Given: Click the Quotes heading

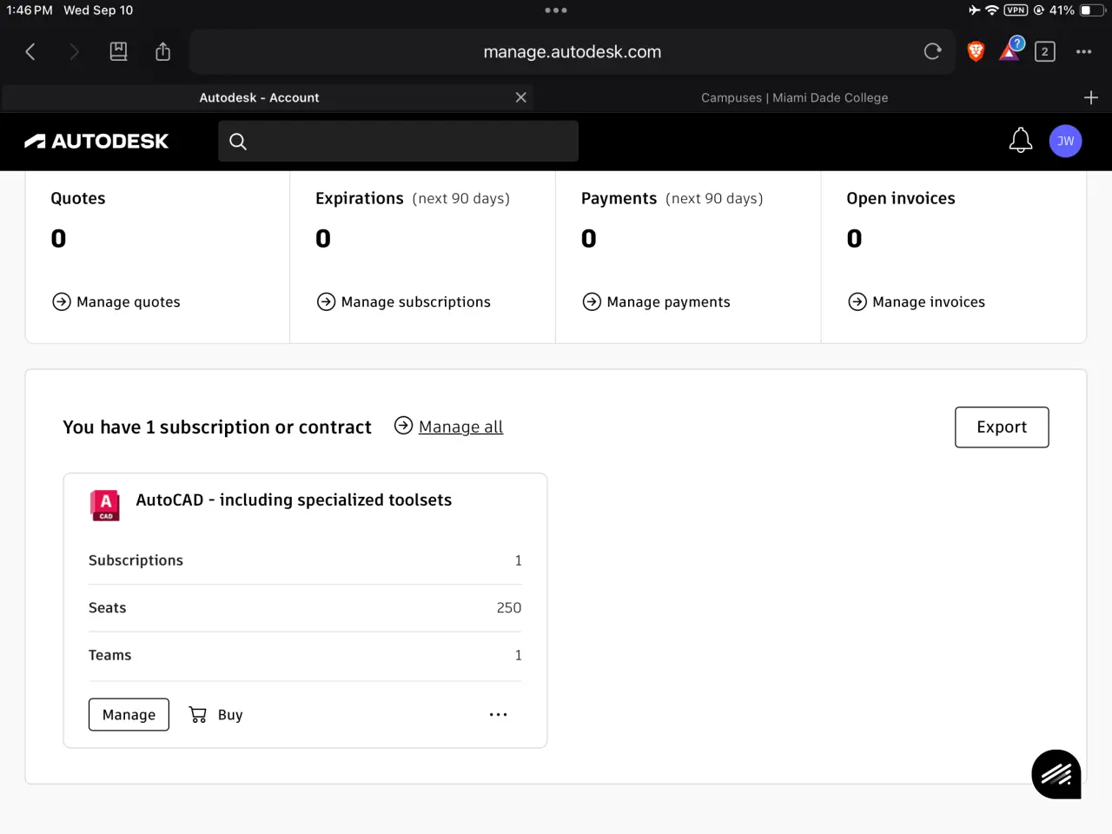Looking at the screenshot, I should pos(78,198).
